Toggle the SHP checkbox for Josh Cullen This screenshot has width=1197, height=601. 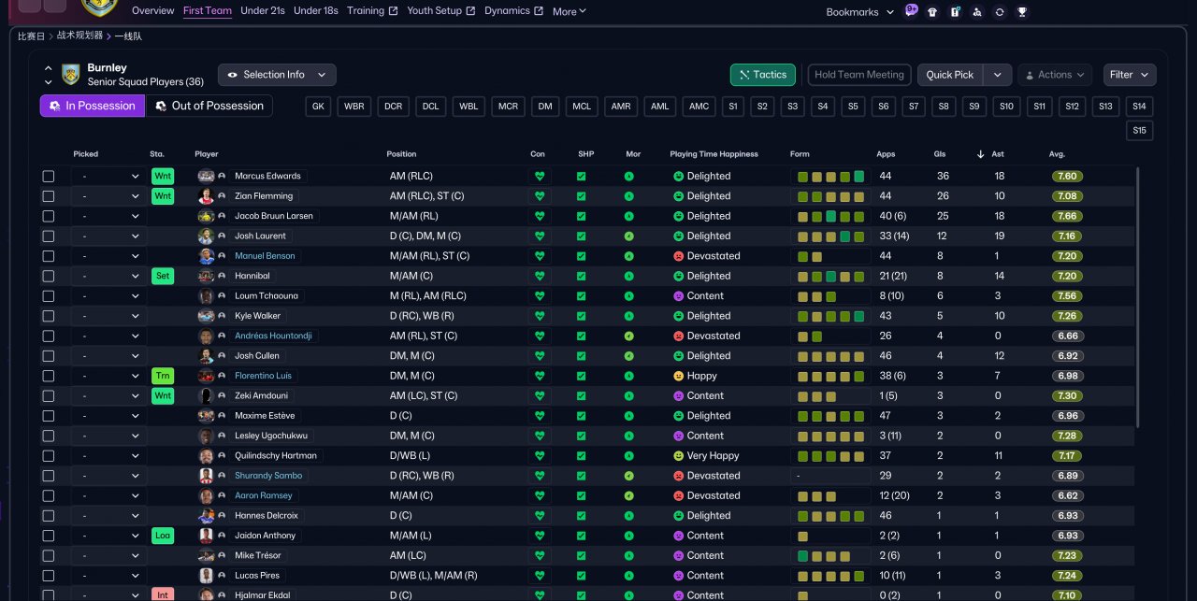click(x=582, y=356)
